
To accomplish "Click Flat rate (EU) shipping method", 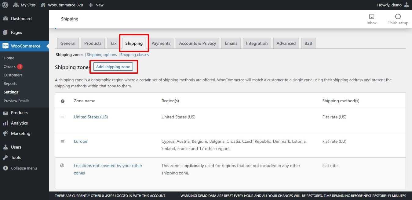I will [334, 141].
